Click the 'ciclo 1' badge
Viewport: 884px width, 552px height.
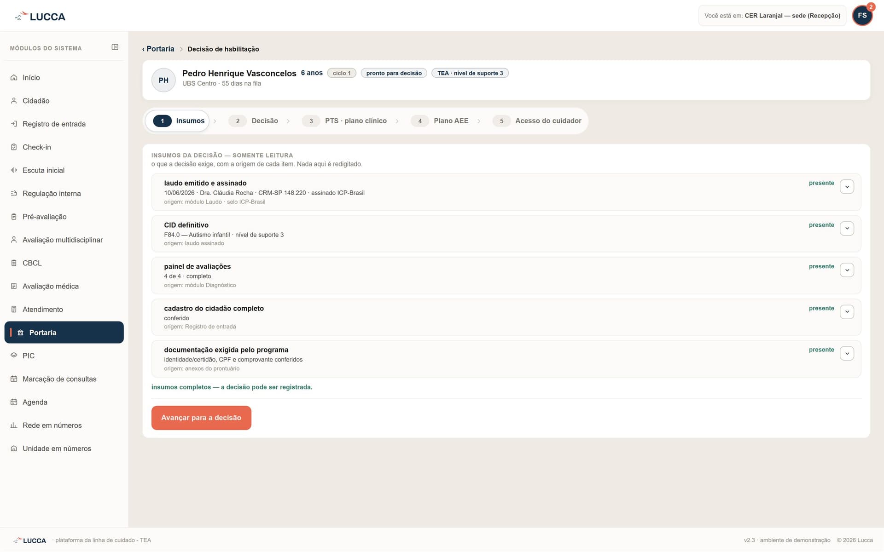pyautogui.click(x=342, y=73)
